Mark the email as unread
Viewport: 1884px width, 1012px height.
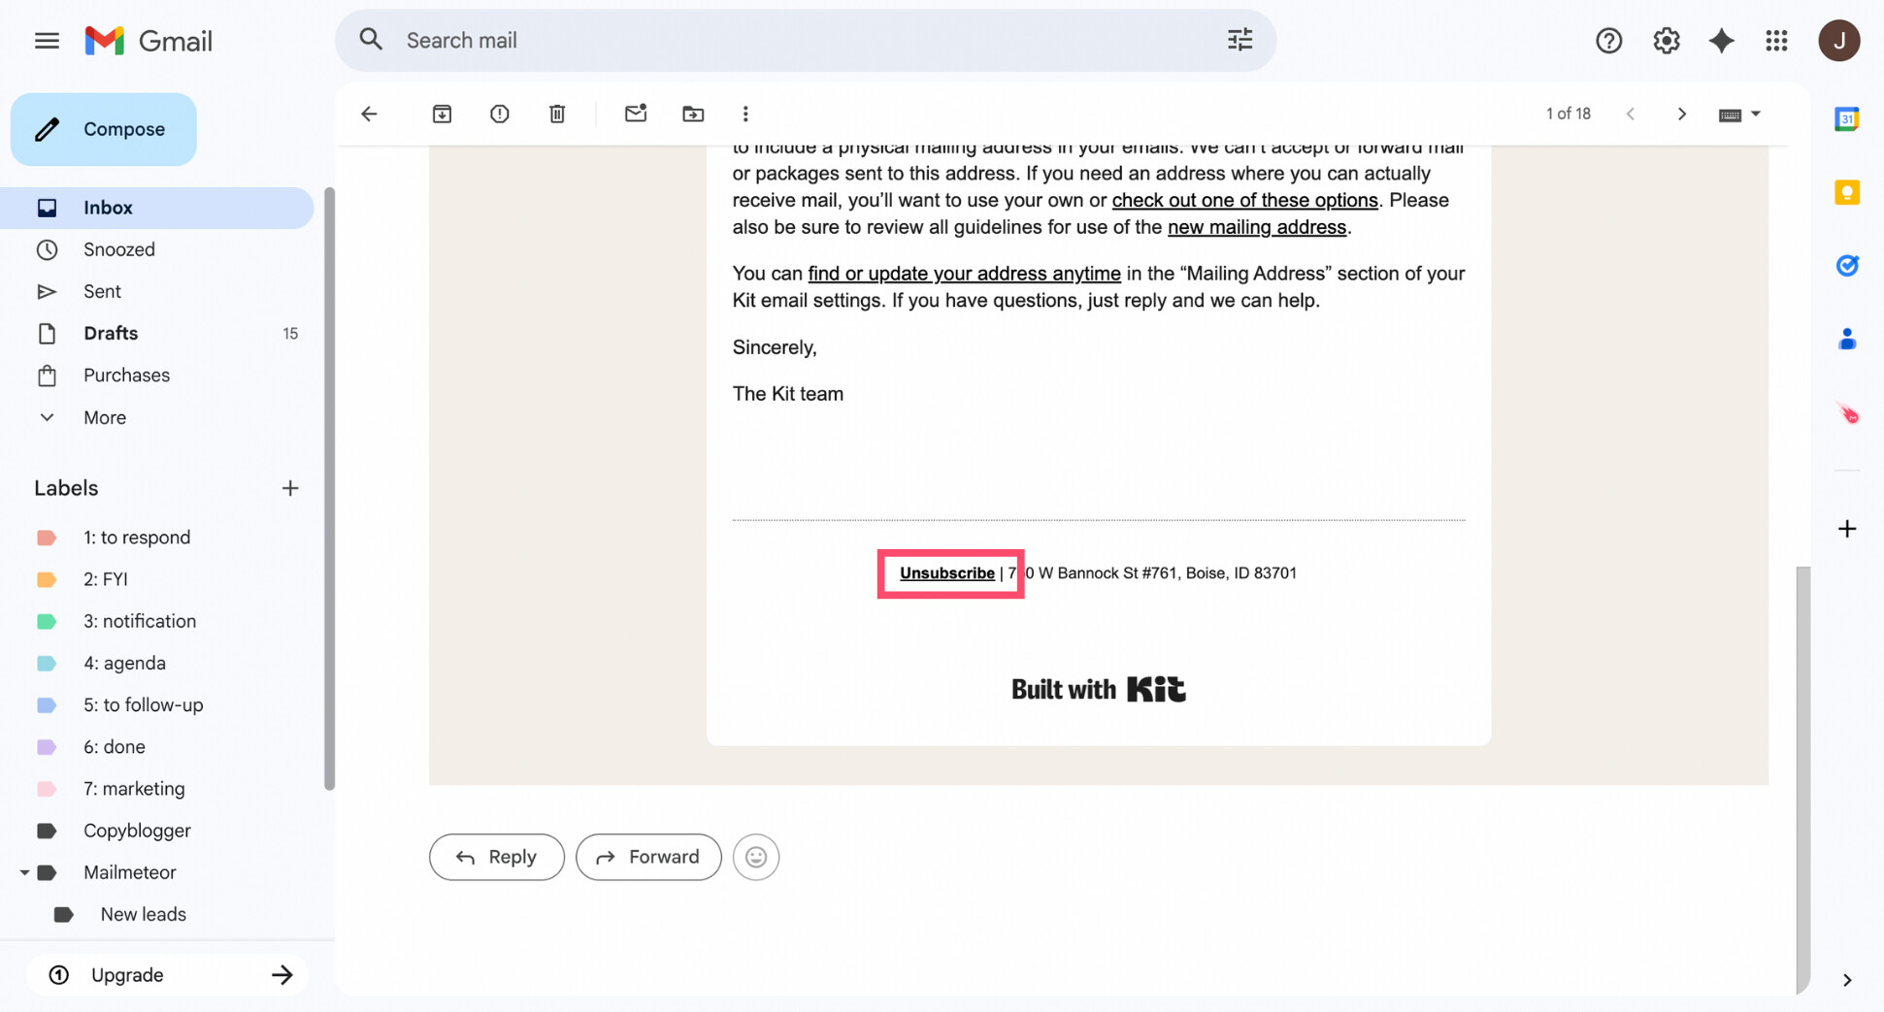pos(636,114)
